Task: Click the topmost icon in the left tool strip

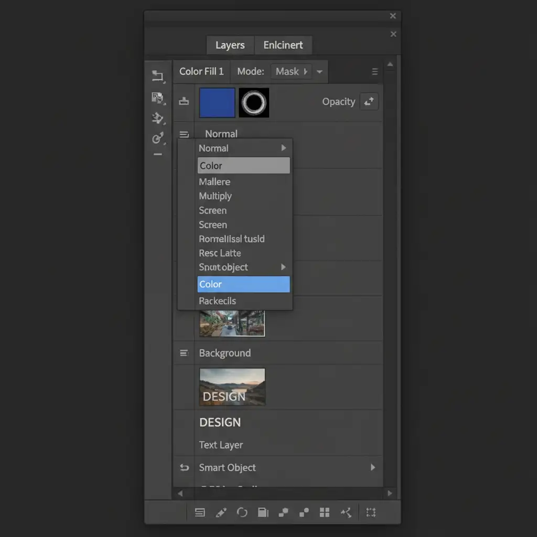Action: 157,76
